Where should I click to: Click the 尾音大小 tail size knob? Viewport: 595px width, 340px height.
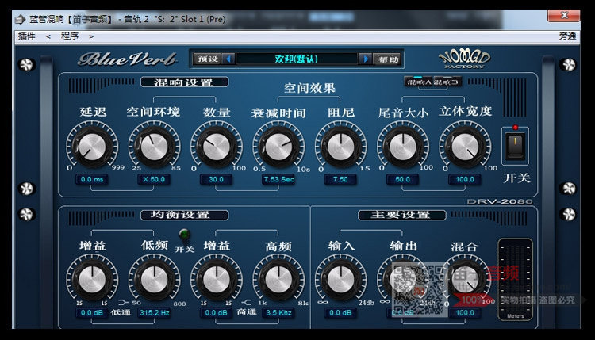[403, 147]
